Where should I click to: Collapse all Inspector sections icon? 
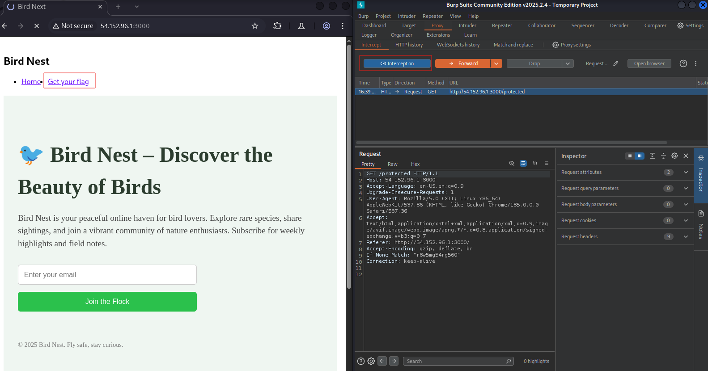tap(663, 156)
